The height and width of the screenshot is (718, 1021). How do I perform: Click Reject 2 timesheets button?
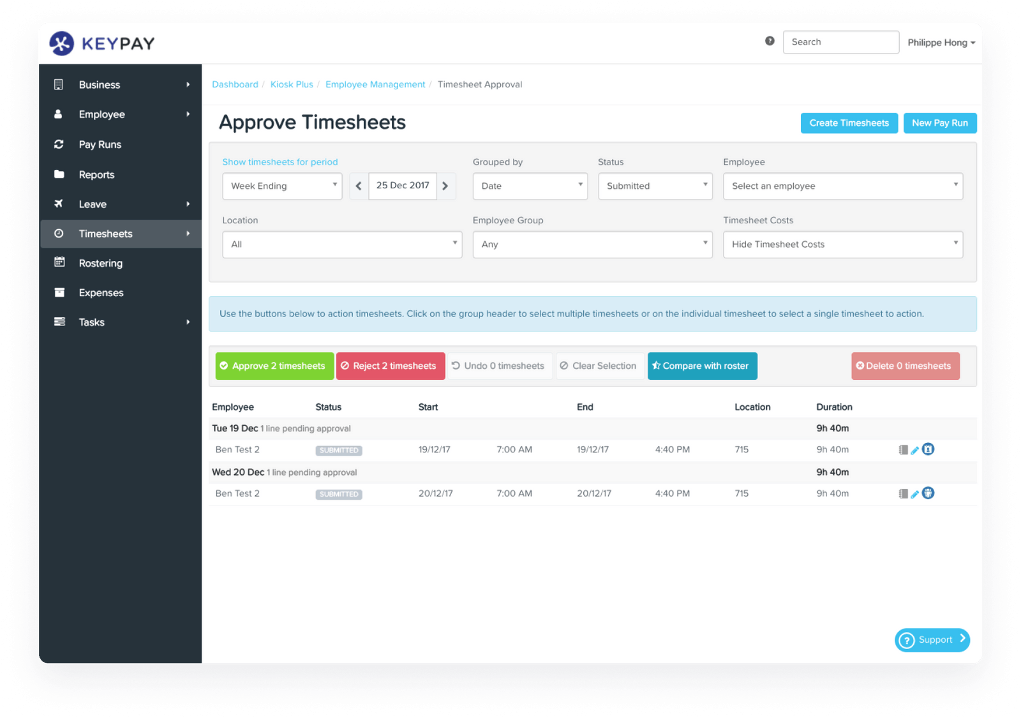click(x=391, y=366)
